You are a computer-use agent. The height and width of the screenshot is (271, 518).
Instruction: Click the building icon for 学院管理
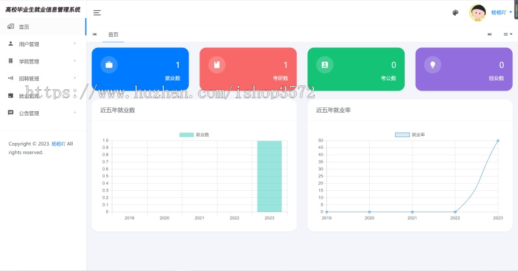(10, 61)
